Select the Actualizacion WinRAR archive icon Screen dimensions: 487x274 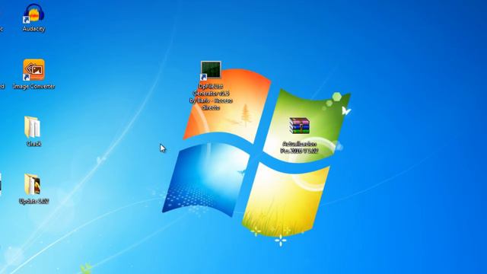coord(299,126)
